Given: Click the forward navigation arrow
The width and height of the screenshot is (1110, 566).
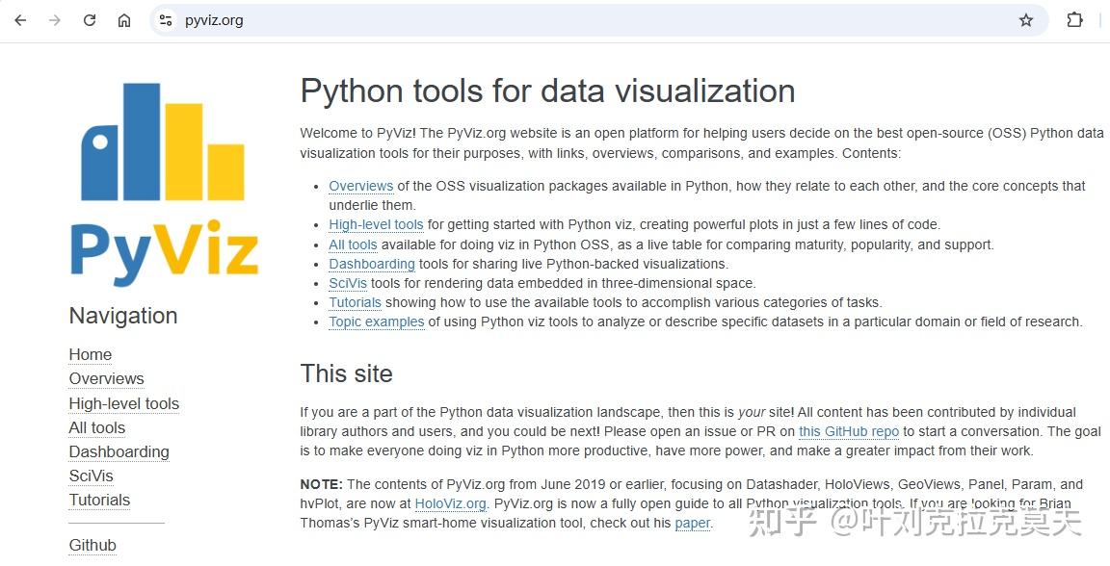Looking at the screenshot, I should pos(55,19).
